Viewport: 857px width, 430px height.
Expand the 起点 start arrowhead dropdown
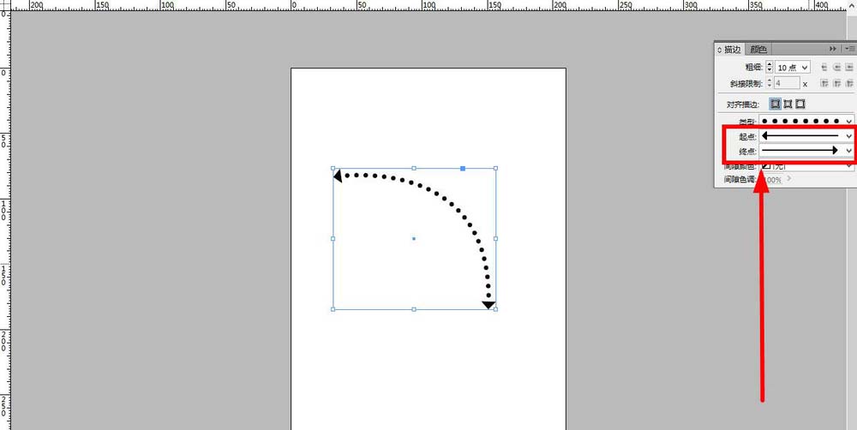coord(806,135)
